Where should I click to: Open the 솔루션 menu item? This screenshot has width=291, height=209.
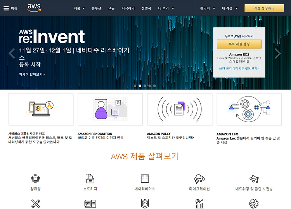point(96,8)
